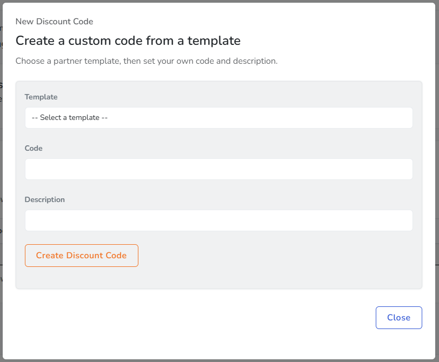The image size is (439, 362).
Task: Expand the "-- Select a template --" combo box
Action: 218,118
